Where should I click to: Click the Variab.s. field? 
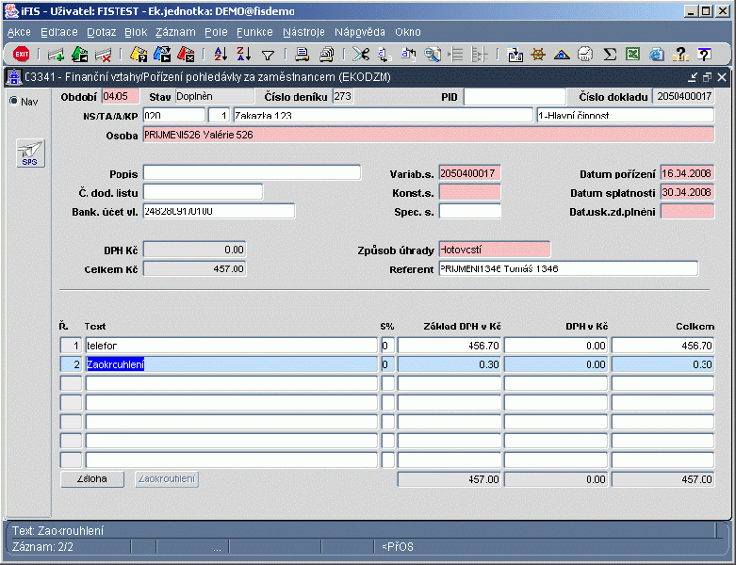(469, 173)
